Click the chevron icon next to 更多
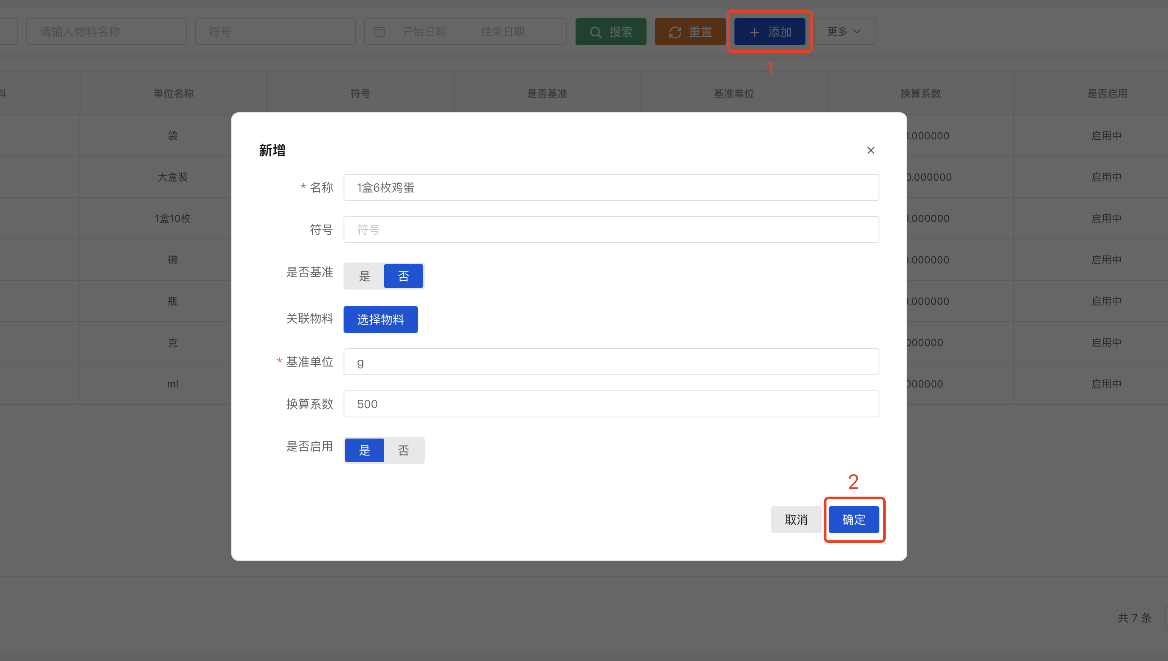The image size is (1168, 661). (857, 31)
